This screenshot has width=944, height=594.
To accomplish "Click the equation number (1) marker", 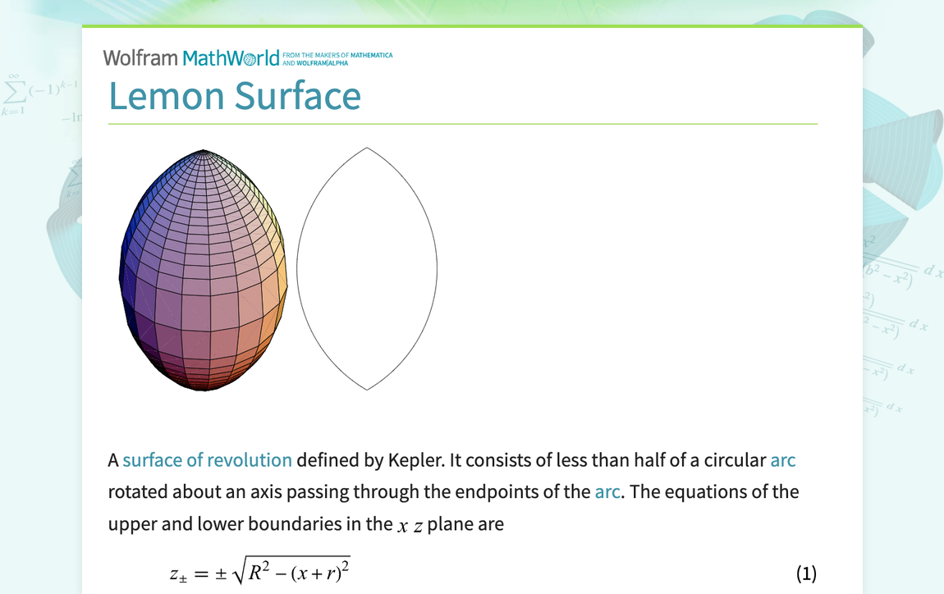I will click(x=806, y=573).
